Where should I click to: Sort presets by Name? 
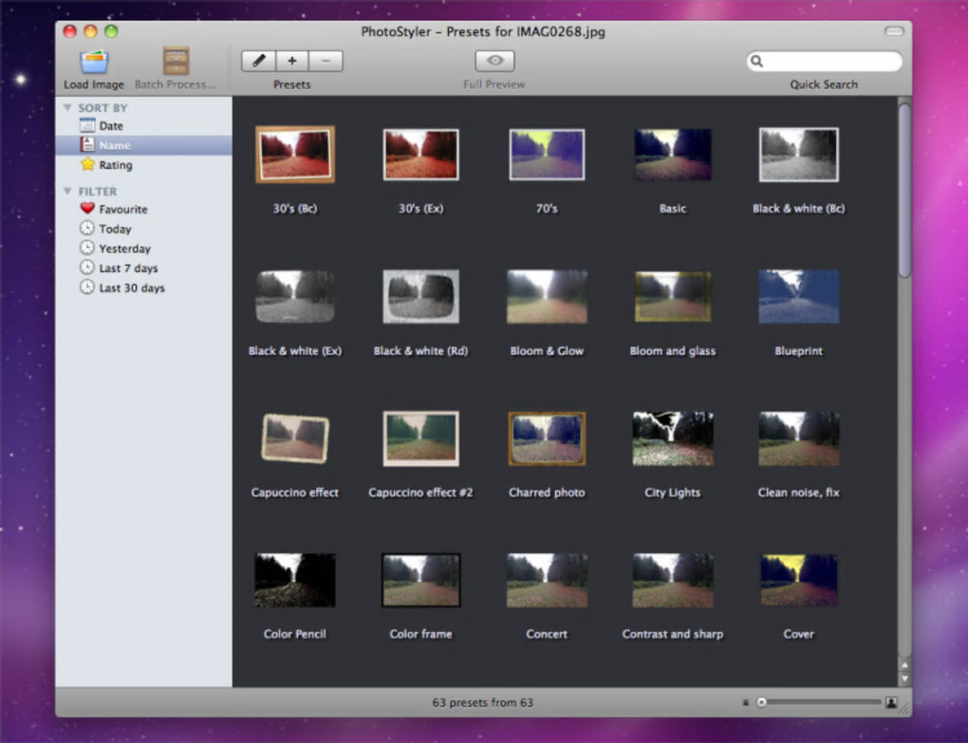point(144,145)
